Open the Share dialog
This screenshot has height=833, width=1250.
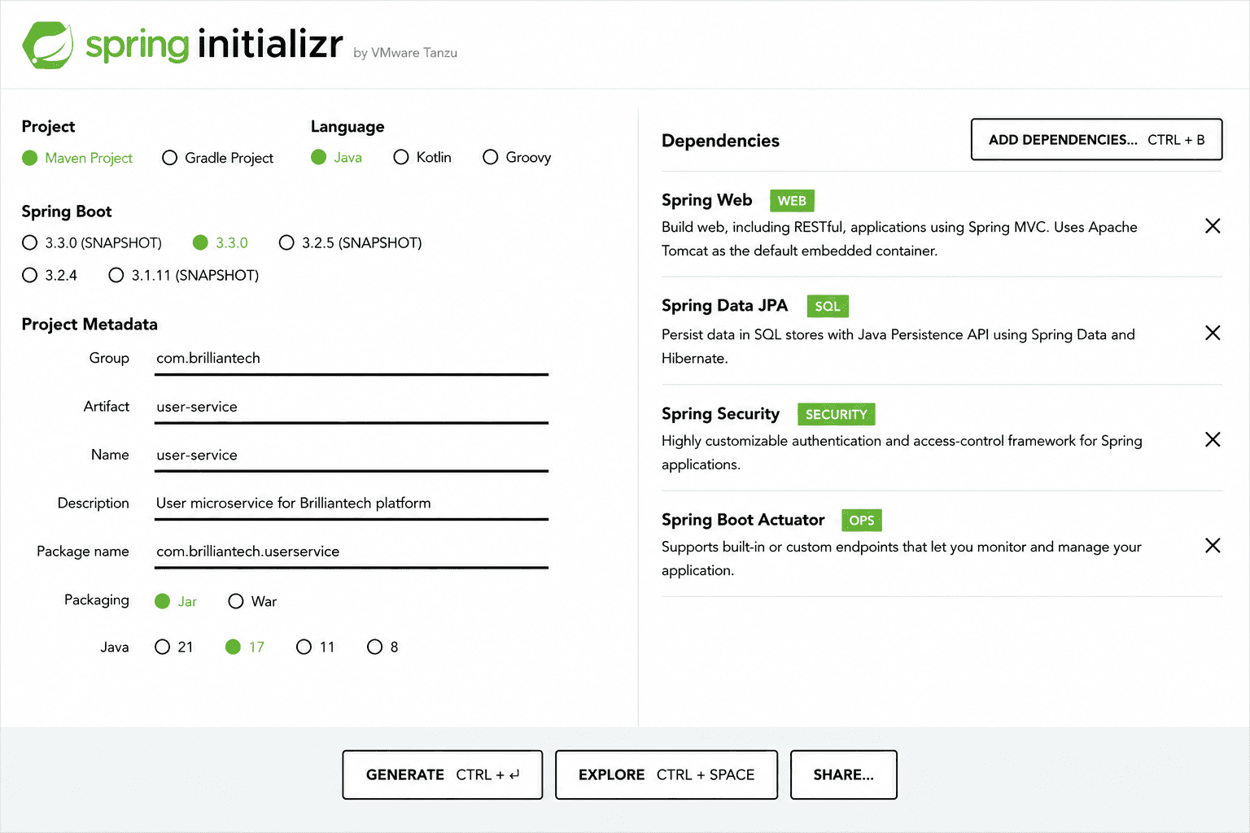(x=844, y=774)
